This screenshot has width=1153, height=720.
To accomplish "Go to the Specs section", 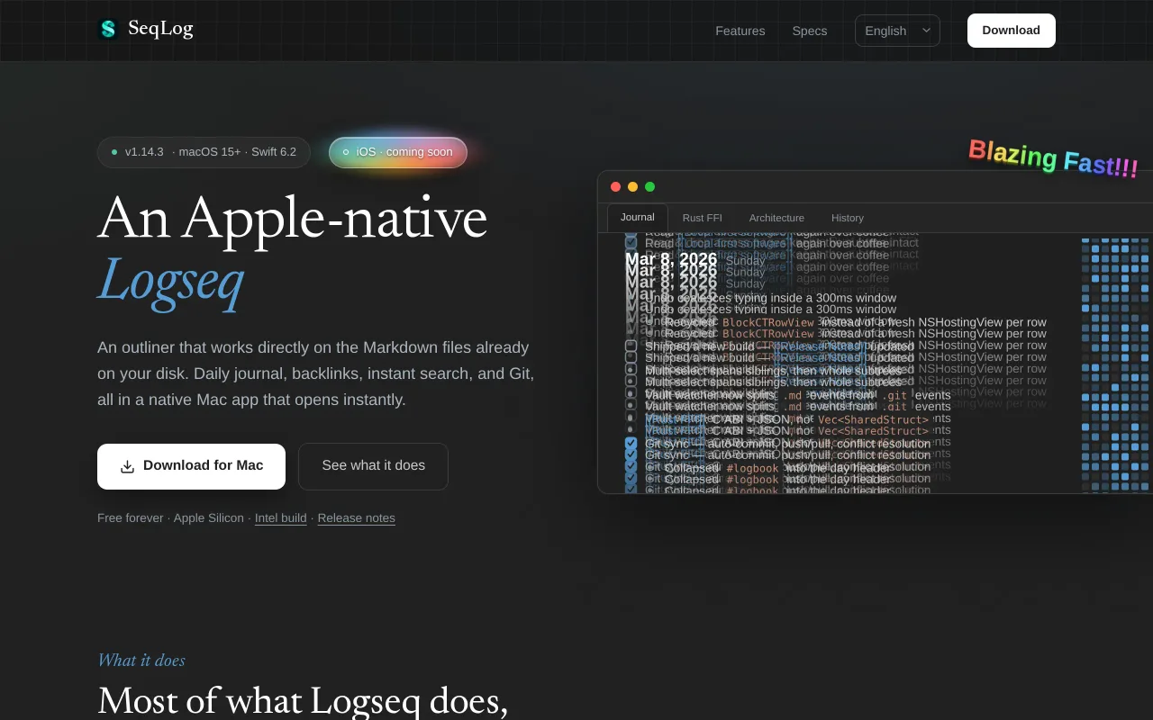I will point(810,31).
